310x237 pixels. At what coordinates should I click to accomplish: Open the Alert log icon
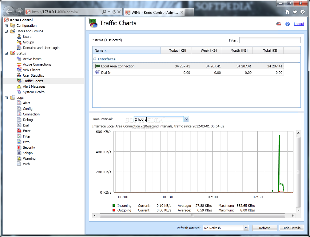click(x=19, y=103)
